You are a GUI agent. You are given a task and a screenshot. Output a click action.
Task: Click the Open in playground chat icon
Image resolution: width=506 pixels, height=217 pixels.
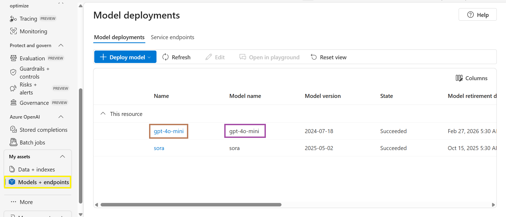point(243,57)
